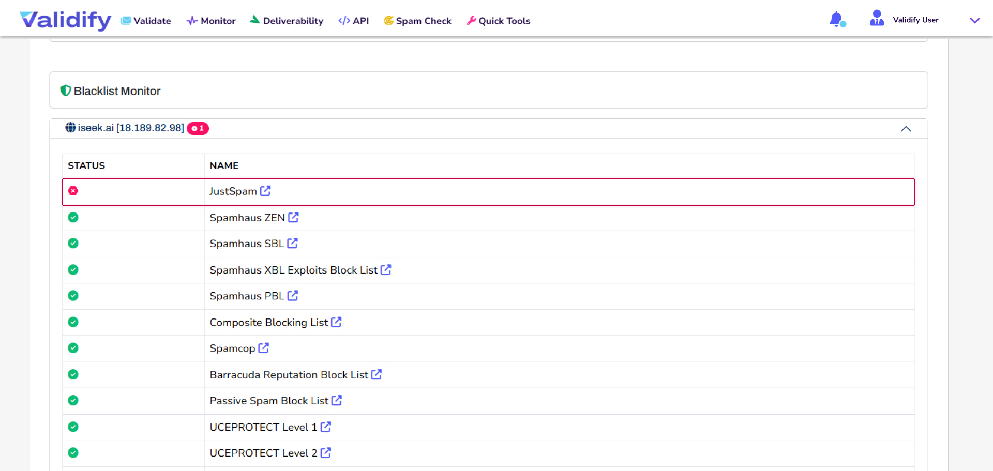Open JustSpam external link icon
This screenshot has height=471, width=993.
[265, 191]
